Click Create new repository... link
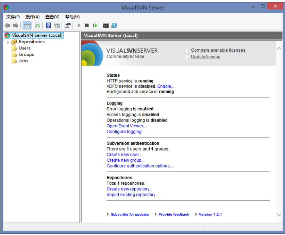Image resolution: width=285 pixels, height=235 pixels. (x=130, y=189)
